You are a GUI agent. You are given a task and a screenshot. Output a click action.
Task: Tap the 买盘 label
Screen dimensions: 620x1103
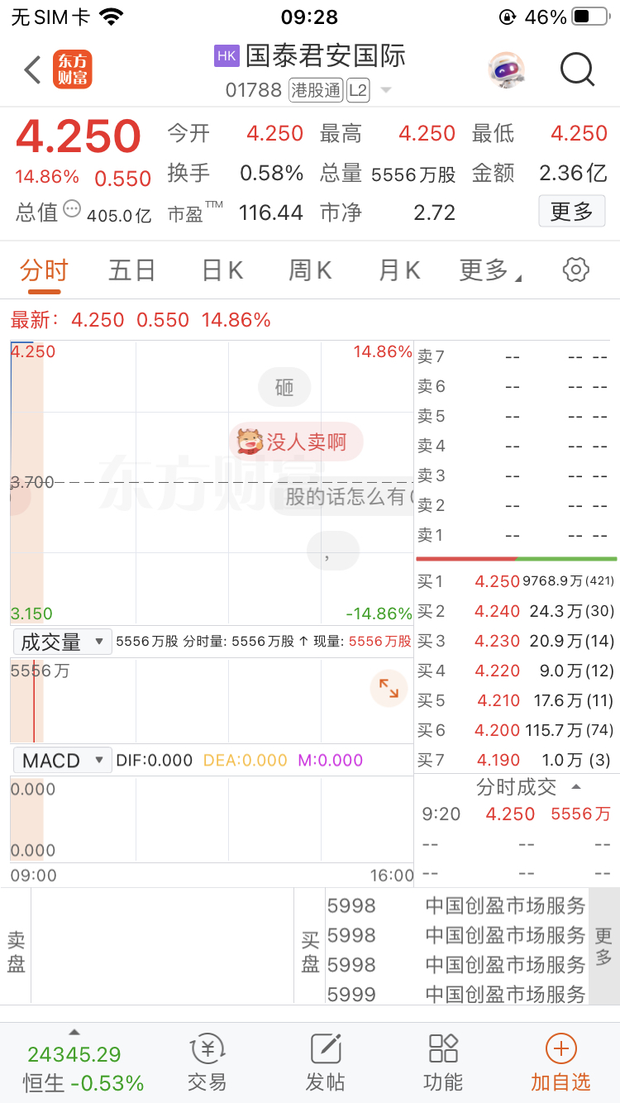310,951
